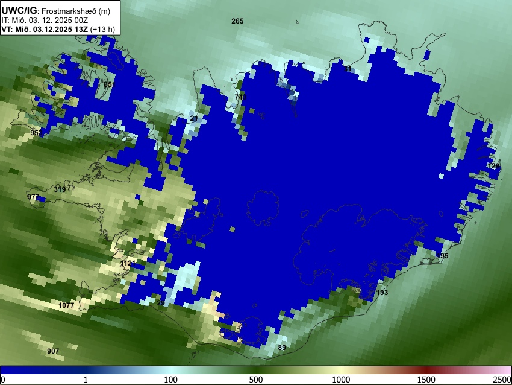The height and width of the screenshot is (385, 512).
Task: Click the map value 21
Action: pyautogui.click(x=194, y=118)
